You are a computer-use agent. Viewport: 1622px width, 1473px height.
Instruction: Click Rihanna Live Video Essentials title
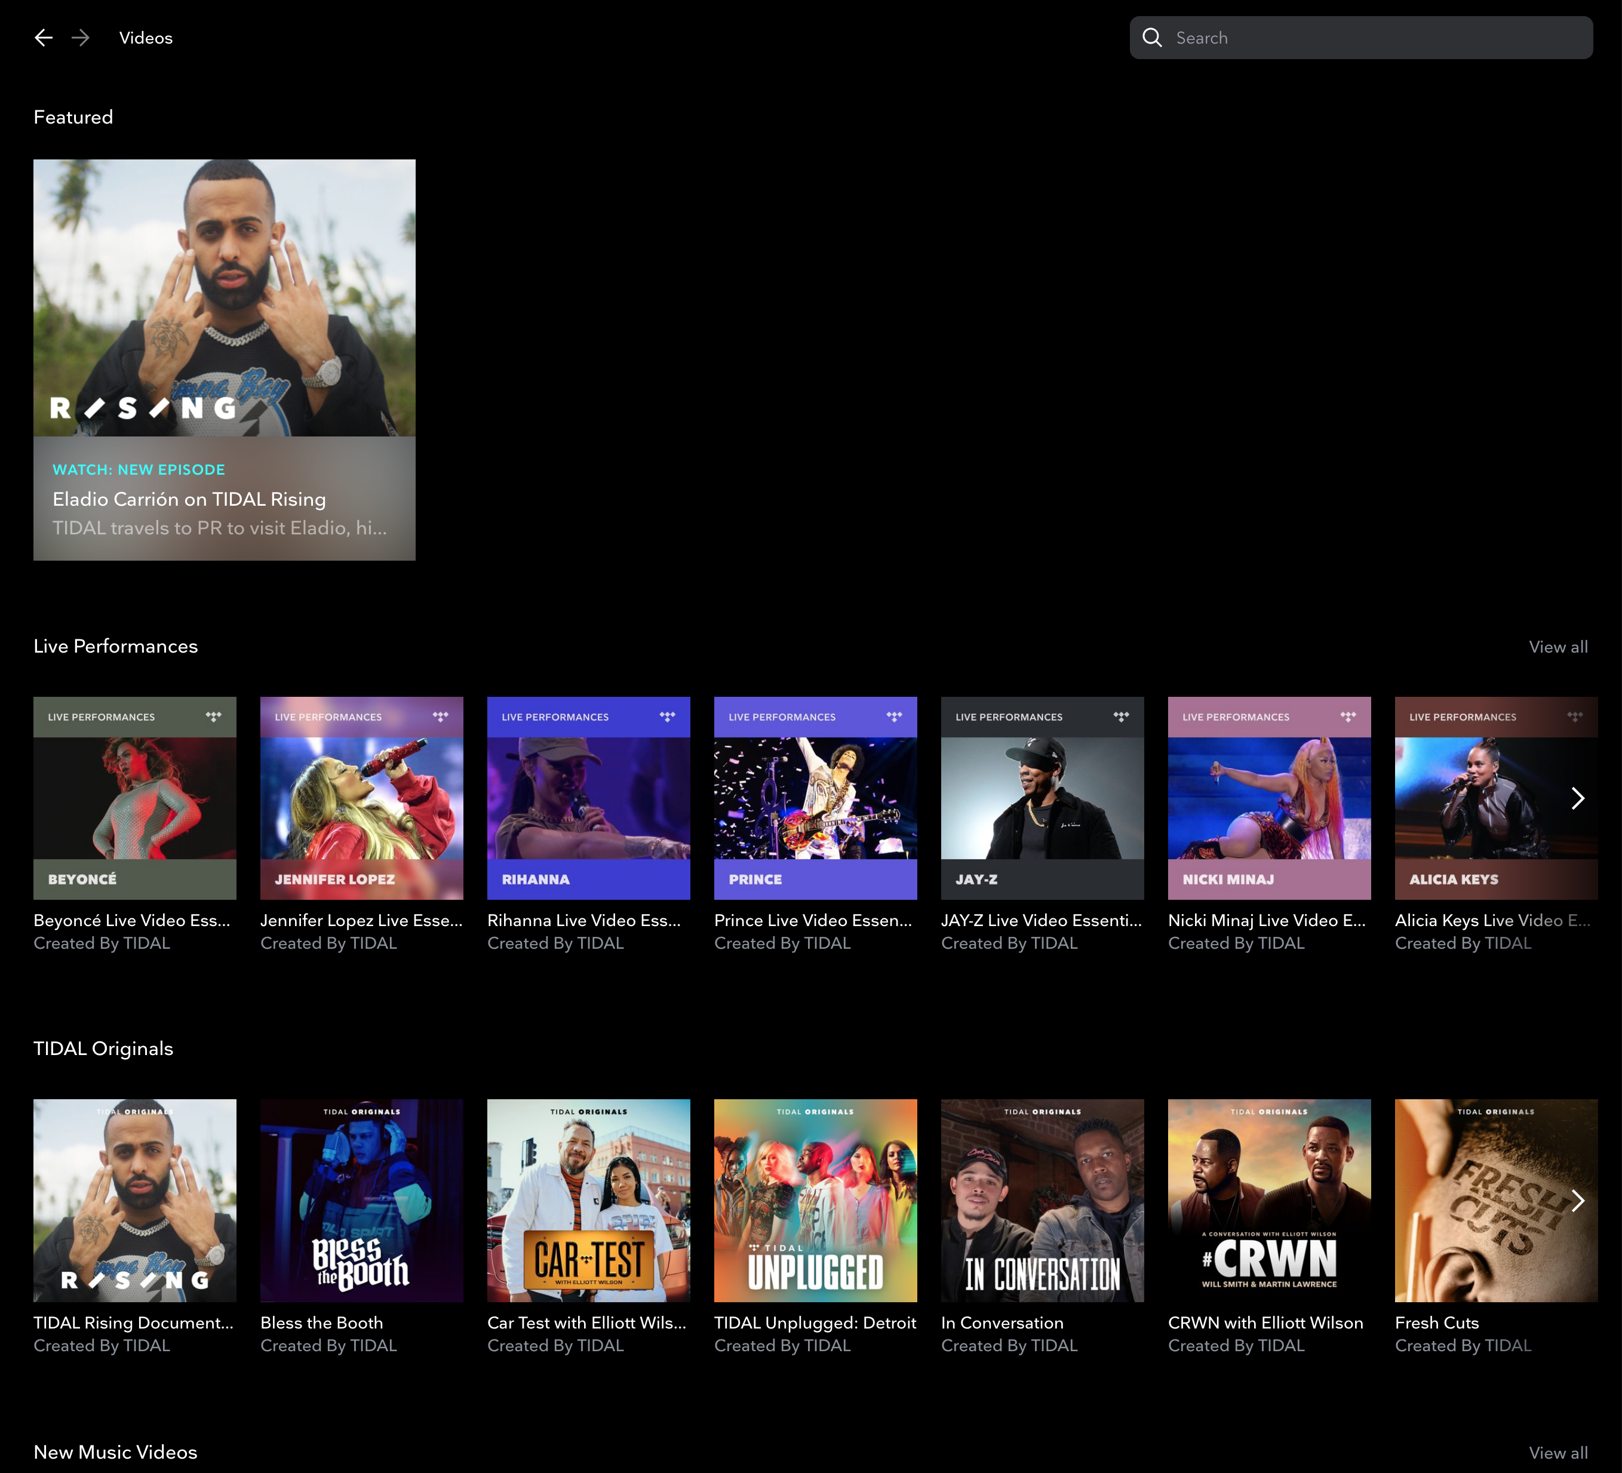click(x=584, y=920)
